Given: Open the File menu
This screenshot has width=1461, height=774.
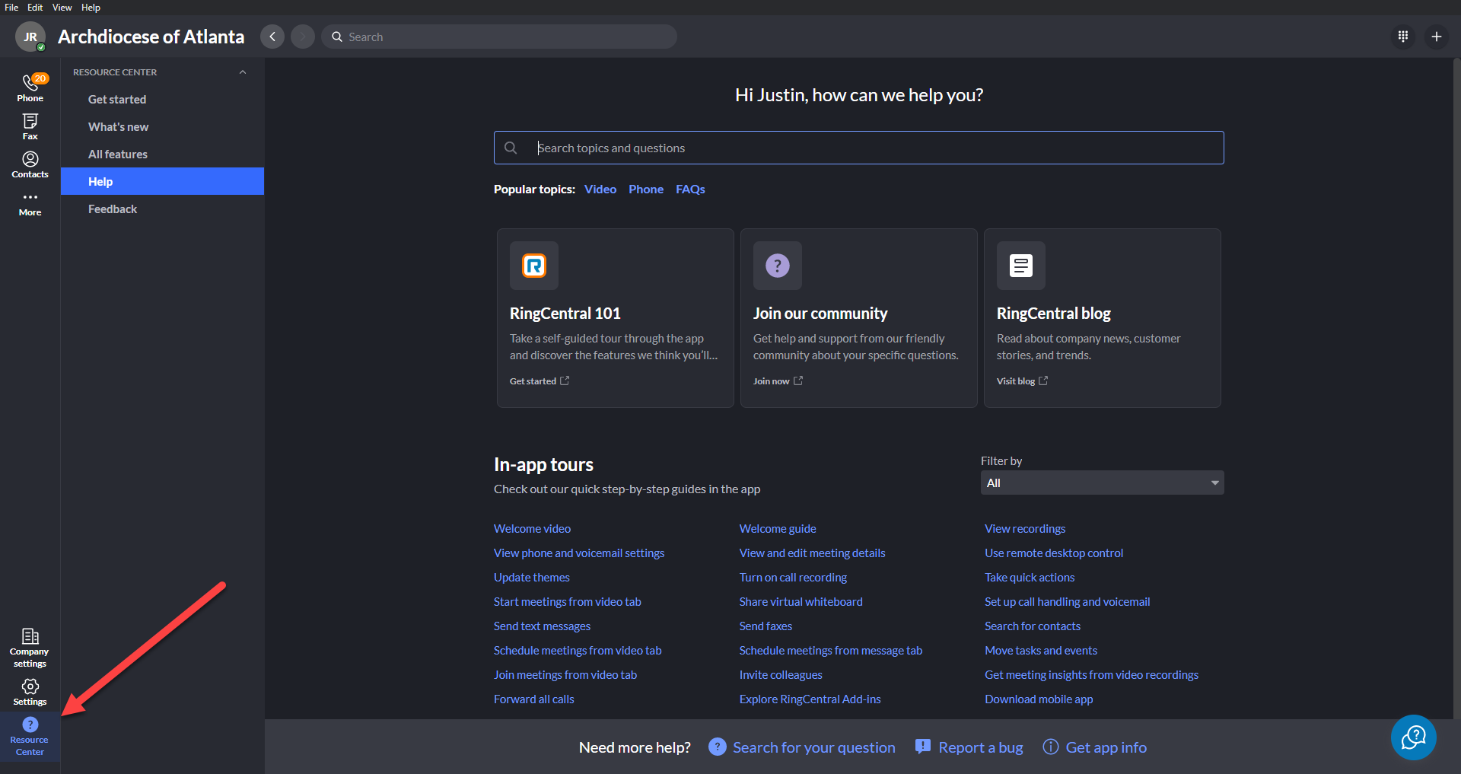Looking at the screenshot, I should [x=11, y=8].
